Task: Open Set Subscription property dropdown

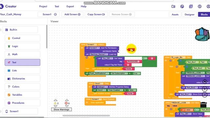Action: pos(119,73)
